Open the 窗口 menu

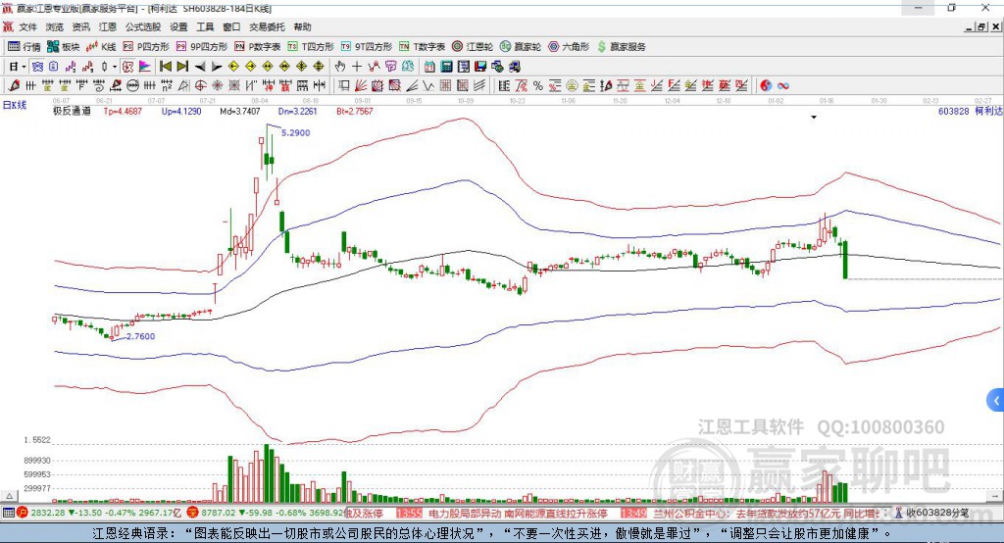tap(231, 26)
